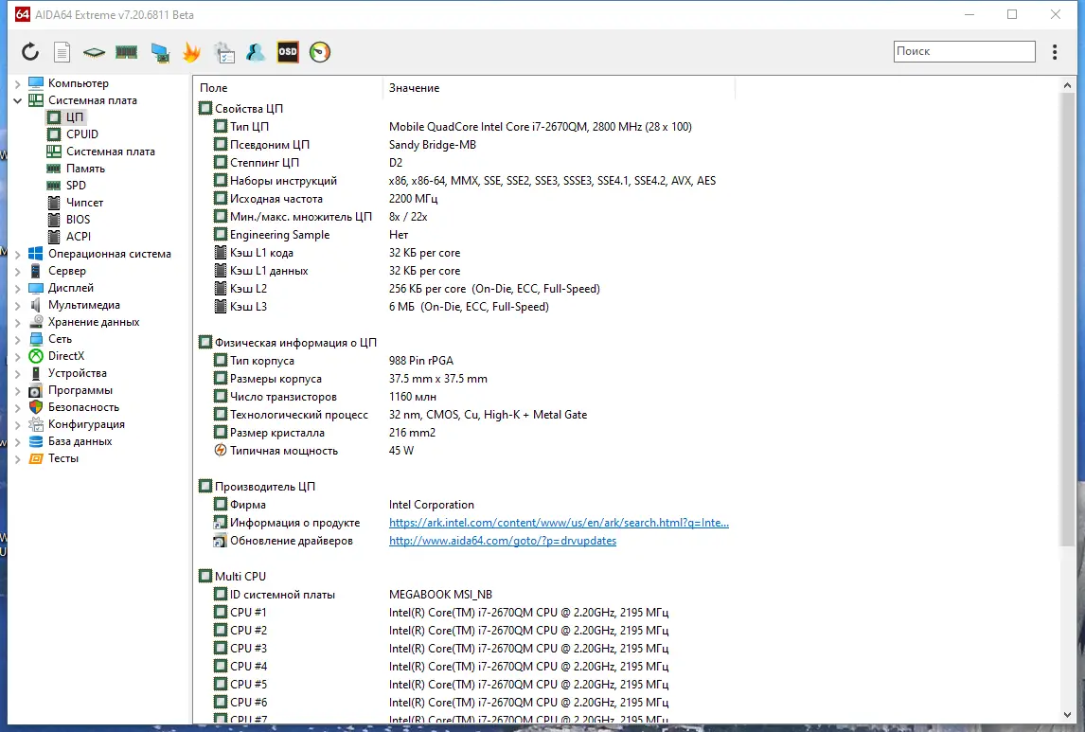
Task: Open the OSD panel icon
Action: pos(288,52)
